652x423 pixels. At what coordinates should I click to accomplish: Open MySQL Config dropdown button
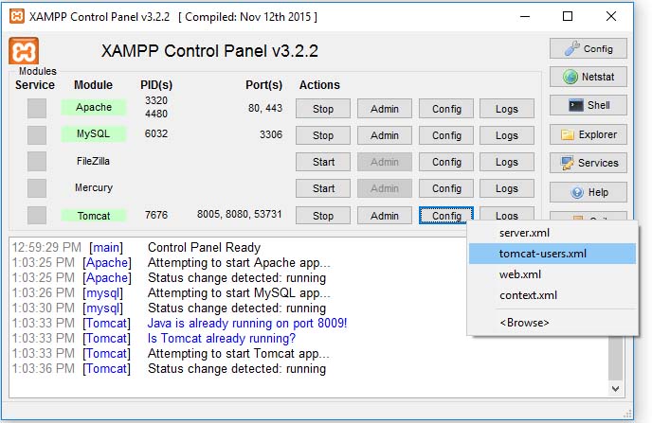446,135
